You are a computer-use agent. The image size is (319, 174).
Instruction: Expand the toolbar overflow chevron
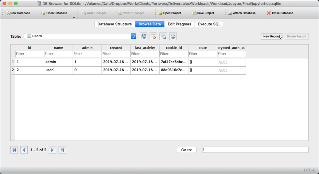click(x=74, y=18)
